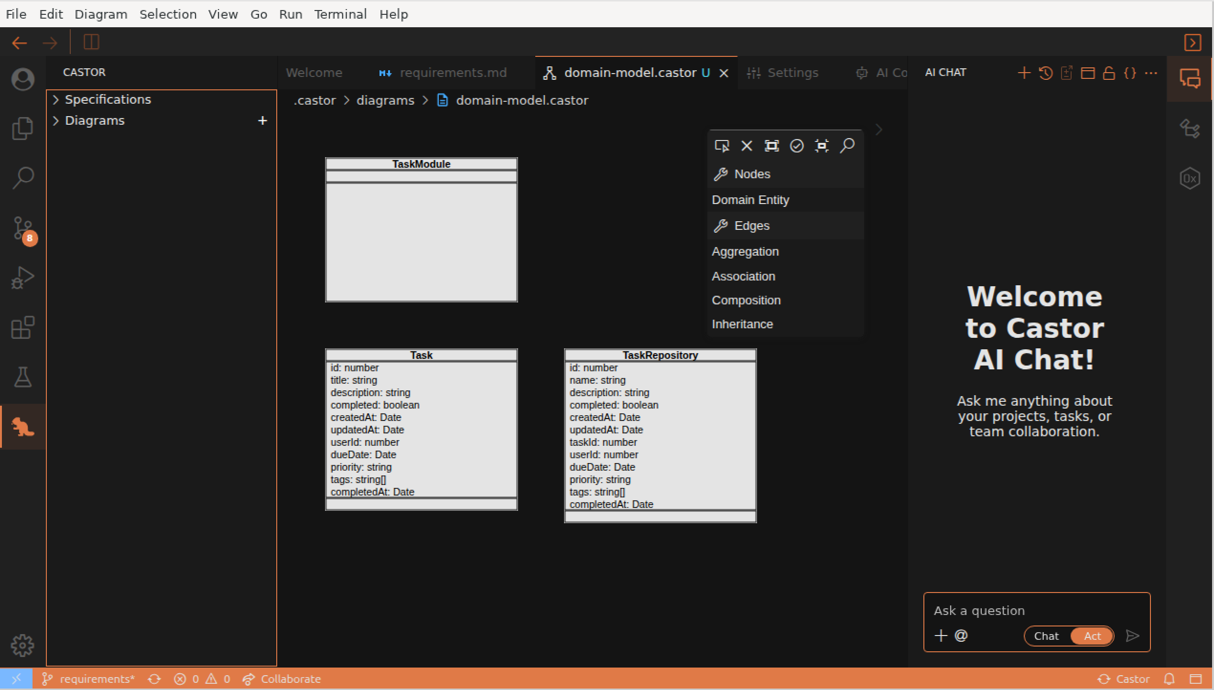Open the Castor dinosaur panel in the activity bar
1214x690 pixels.
pyautogui.click(x=22, y=427)
